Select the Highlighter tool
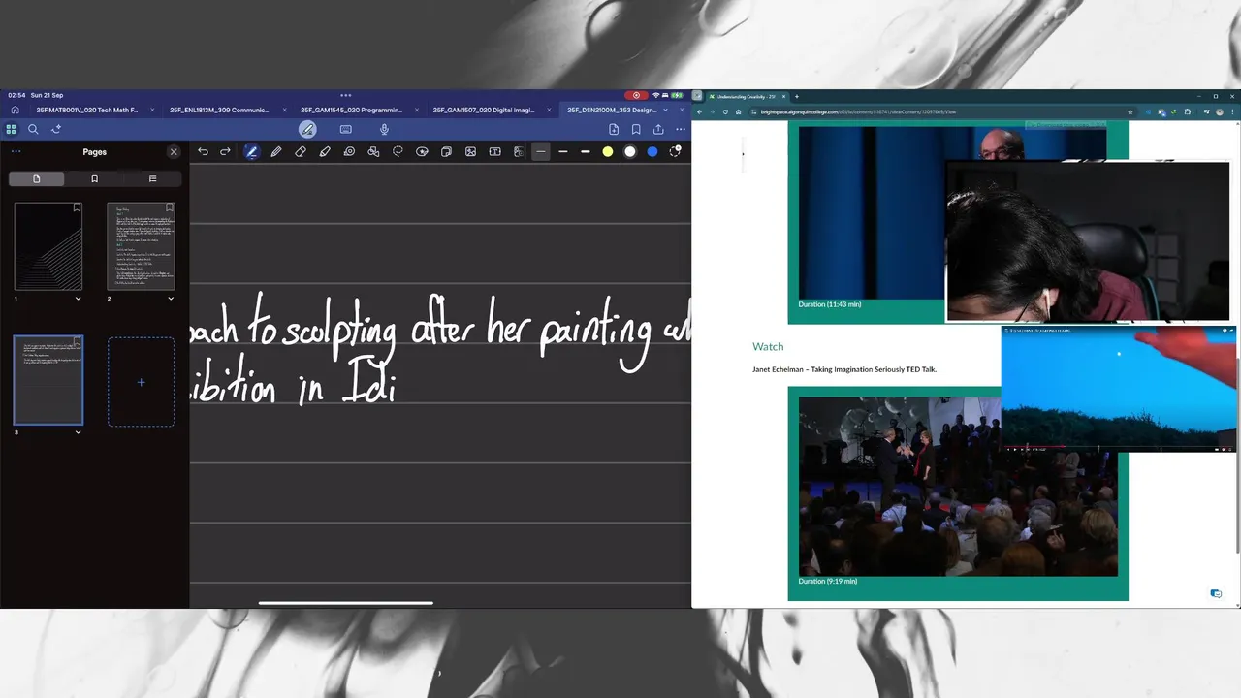Viewport: 1241px width, 698px height. tap(325, 151)
